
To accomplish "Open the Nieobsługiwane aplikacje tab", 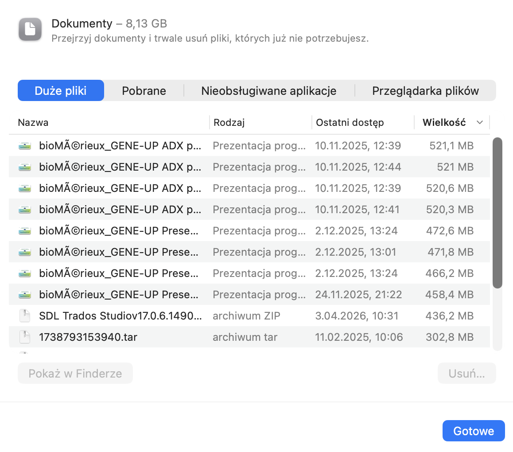I will 269,91.
